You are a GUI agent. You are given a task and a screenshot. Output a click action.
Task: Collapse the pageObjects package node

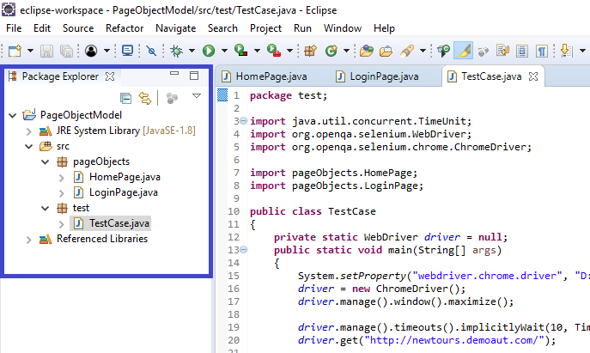click(46, 162)
